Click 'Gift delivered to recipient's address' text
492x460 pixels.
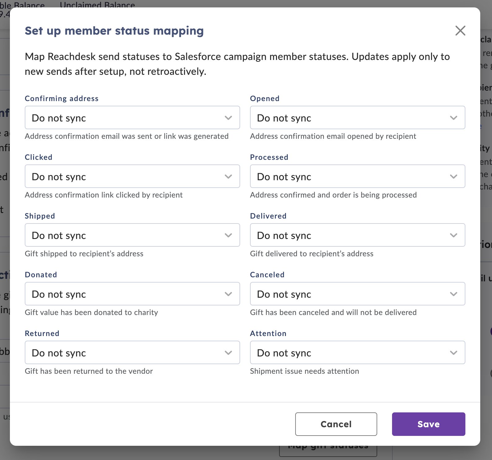pos(312,254)
